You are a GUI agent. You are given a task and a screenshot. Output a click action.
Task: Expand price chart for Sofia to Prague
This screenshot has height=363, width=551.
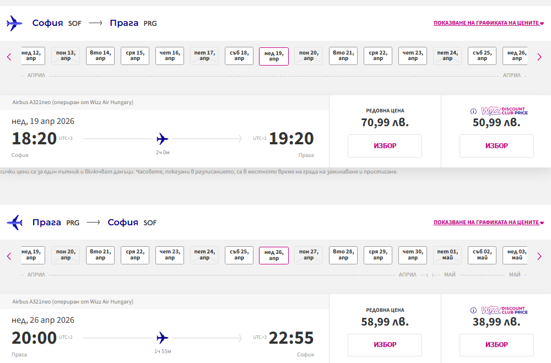click(x=488, y=23)
